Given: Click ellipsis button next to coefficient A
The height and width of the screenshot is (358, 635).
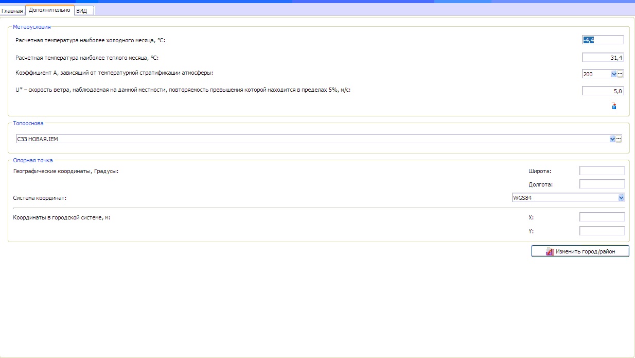Looking at the screenshot, I should point(620,74).
